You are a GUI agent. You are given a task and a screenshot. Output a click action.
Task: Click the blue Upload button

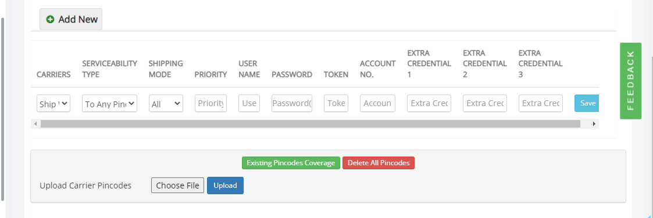tap(225, 186)
